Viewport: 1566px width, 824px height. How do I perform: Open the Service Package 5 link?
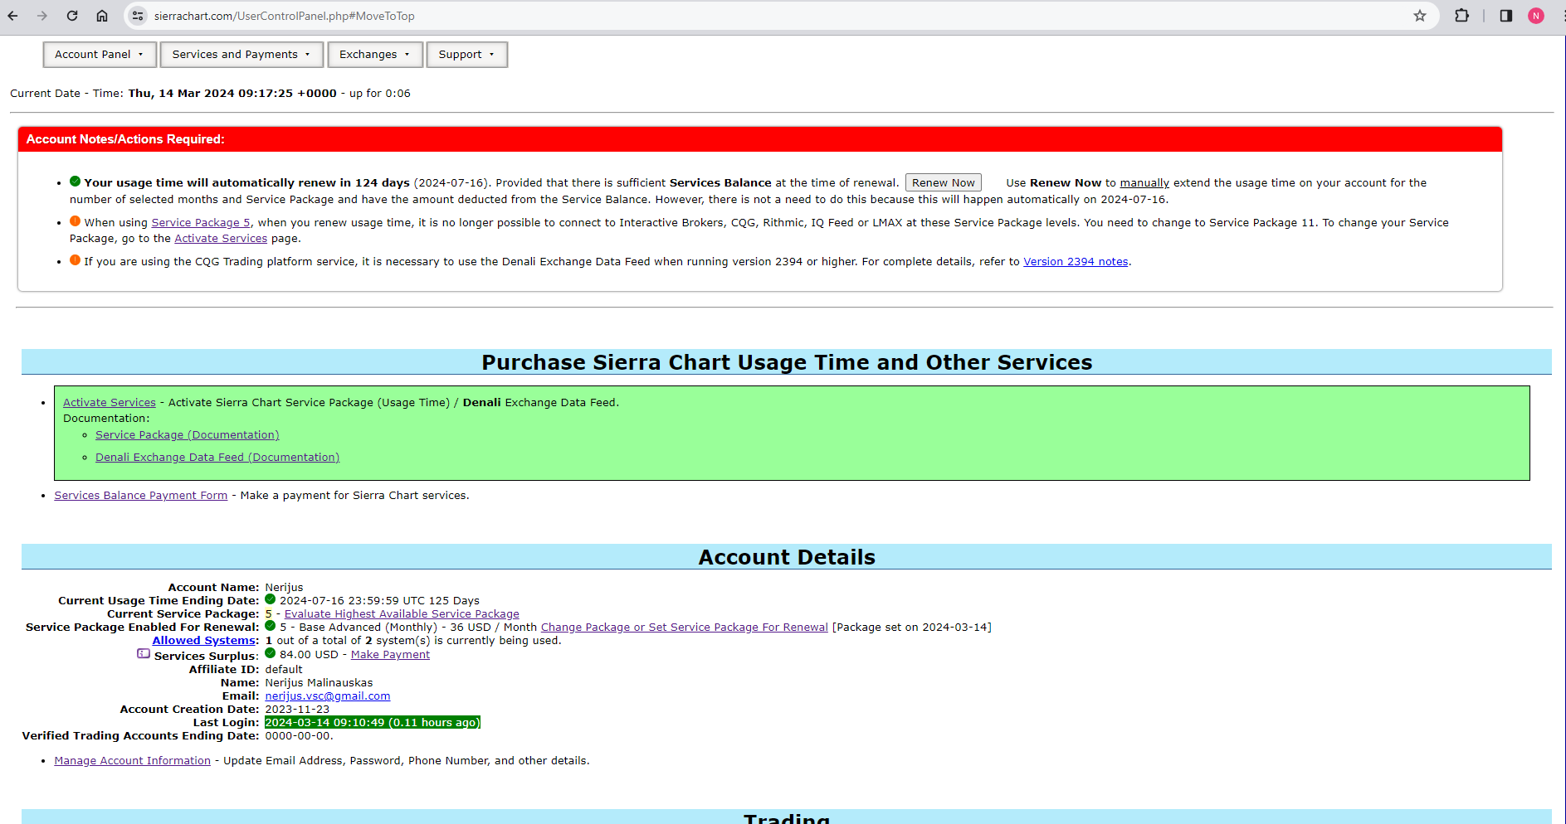[x=200, y=222]
